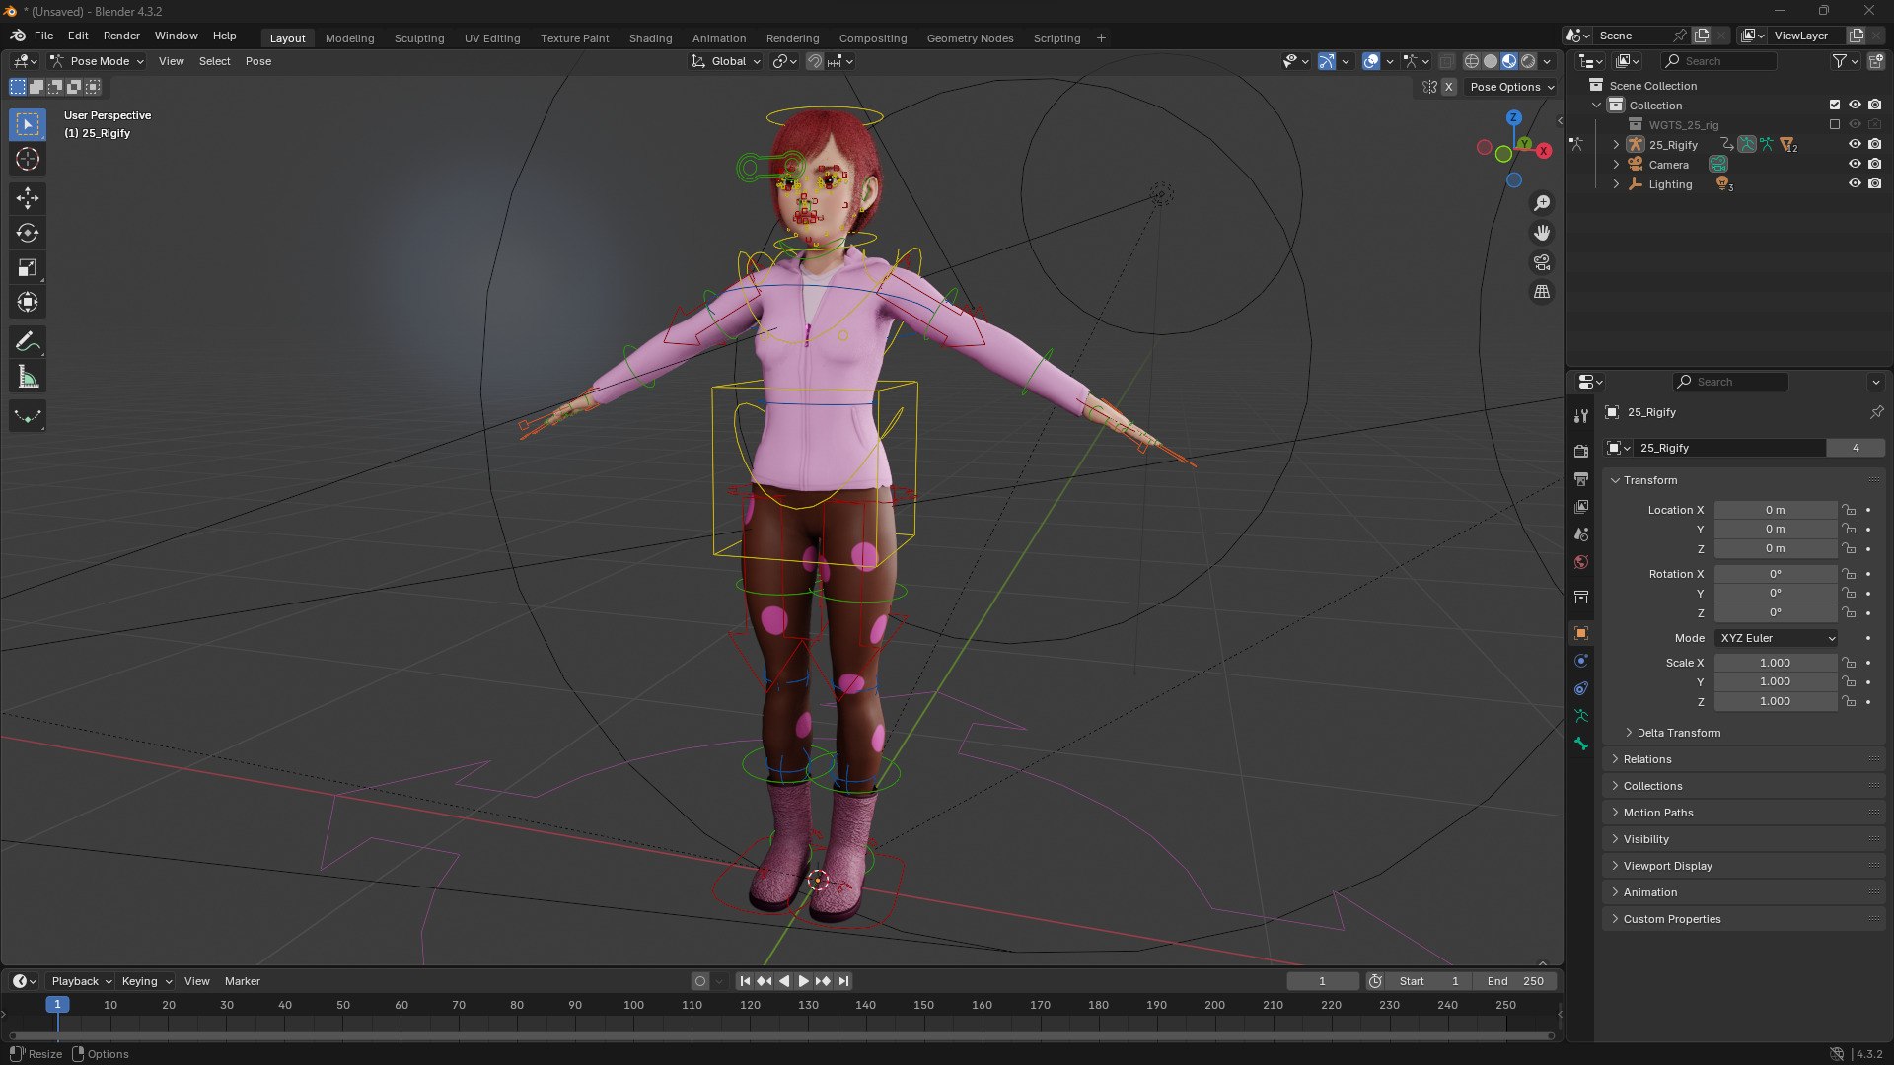Screen dimensions: 1894x1065
Task: Open the Render menu
Action: click(121, 35)
